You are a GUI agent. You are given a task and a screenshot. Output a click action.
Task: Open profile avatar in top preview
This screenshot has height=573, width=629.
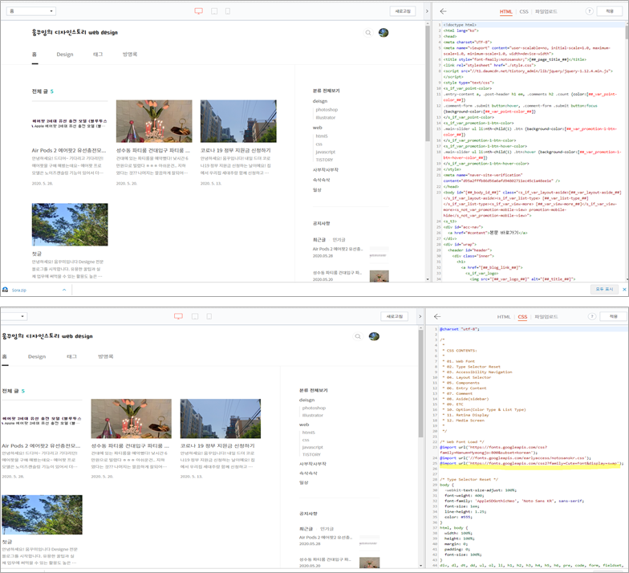click(383, 32)
